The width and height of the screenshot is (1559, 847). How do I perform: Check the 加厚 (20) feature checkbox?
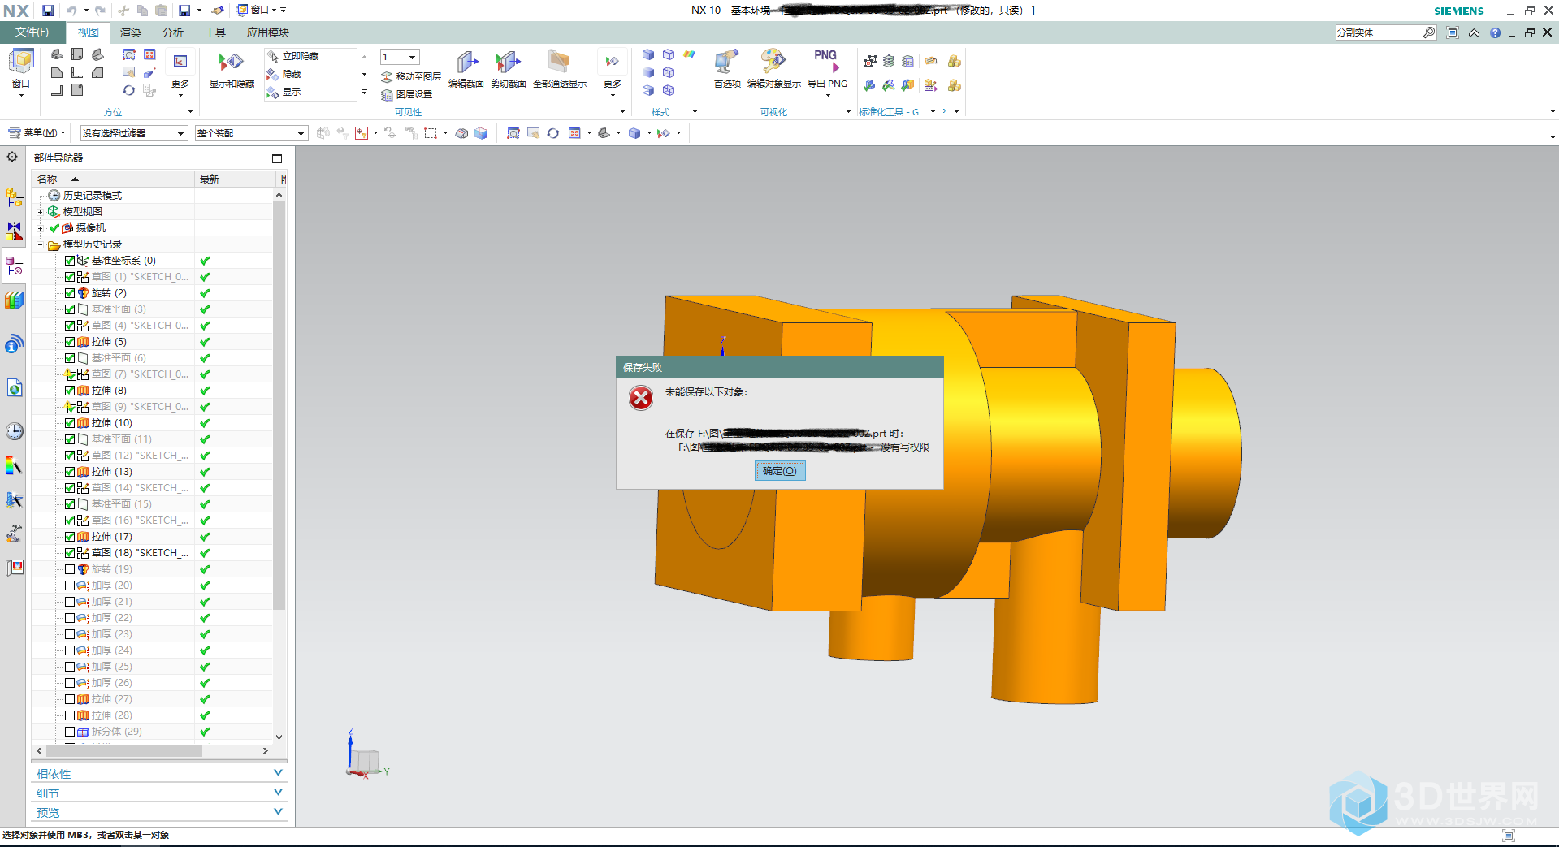[x=70, y=586]
